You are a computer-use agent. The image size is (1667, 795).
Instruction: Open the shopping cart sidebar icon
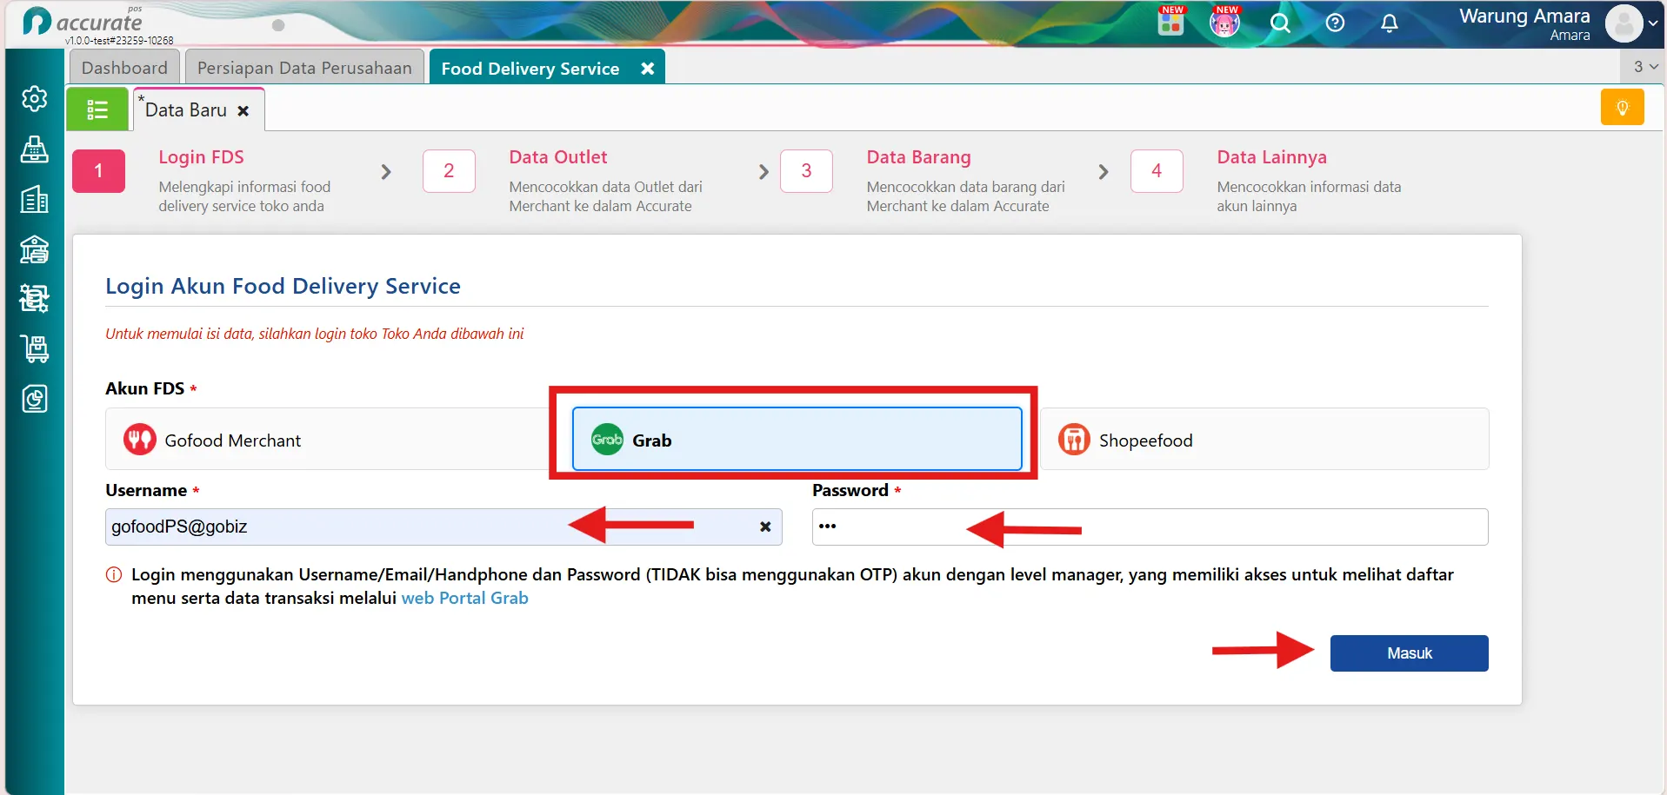[34, 348]
